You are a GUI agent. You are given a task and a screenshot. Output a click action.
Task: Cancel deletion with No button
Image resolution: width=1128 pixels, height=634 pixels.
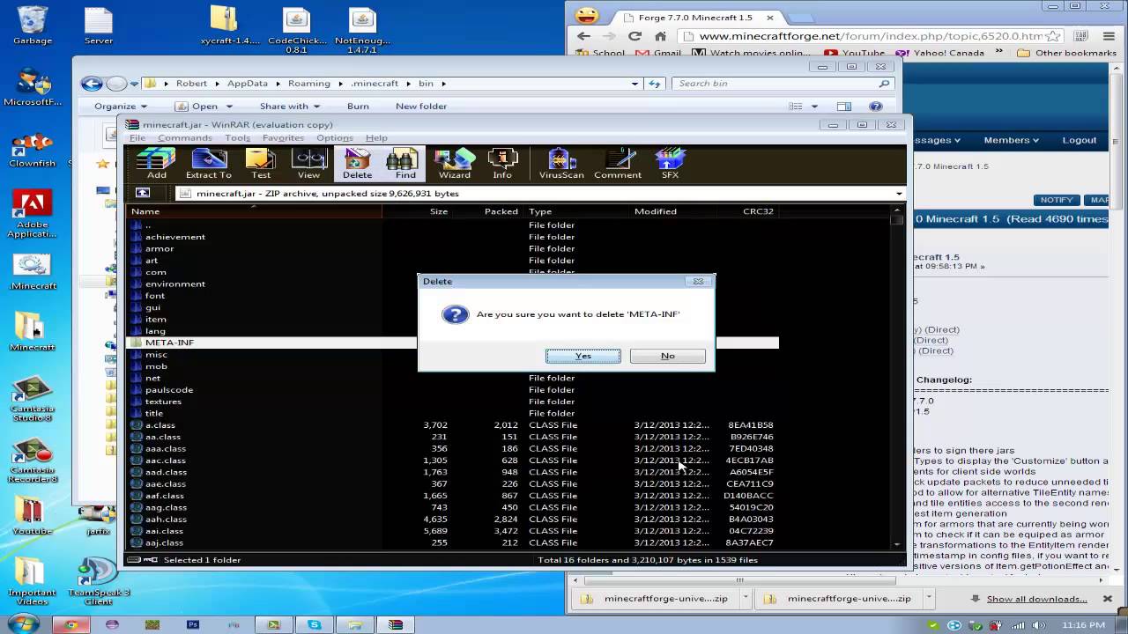tap(668, 356)
